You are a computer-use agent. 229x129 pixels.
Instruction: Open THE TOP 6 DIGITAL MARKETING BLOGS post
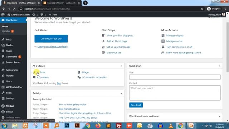[x=78, y=118]
